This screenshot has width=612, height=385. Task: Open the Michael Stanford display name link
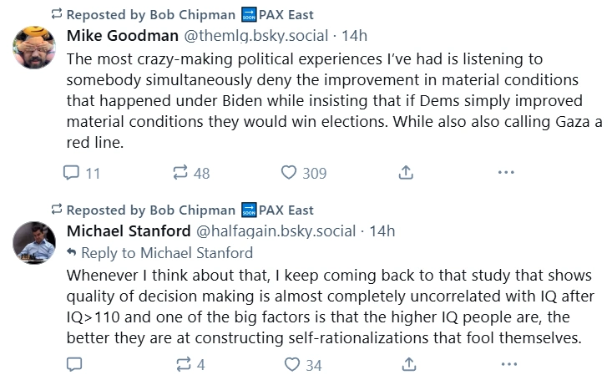129,231
